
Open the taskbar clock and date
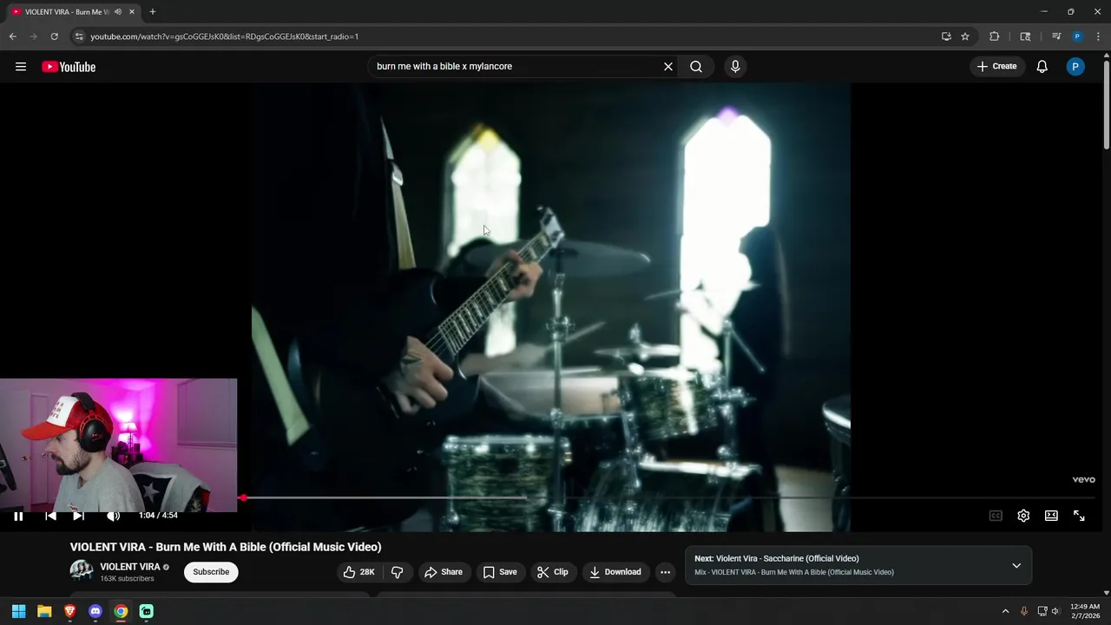point(1085,611)
